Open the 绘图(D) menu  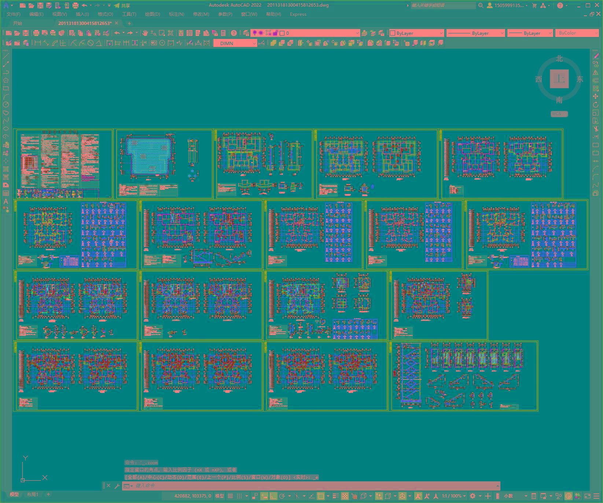tap(152, 14)
